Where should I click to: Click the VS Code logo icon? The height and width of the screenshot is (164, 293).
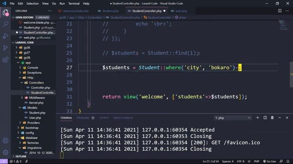coord(4,3)
